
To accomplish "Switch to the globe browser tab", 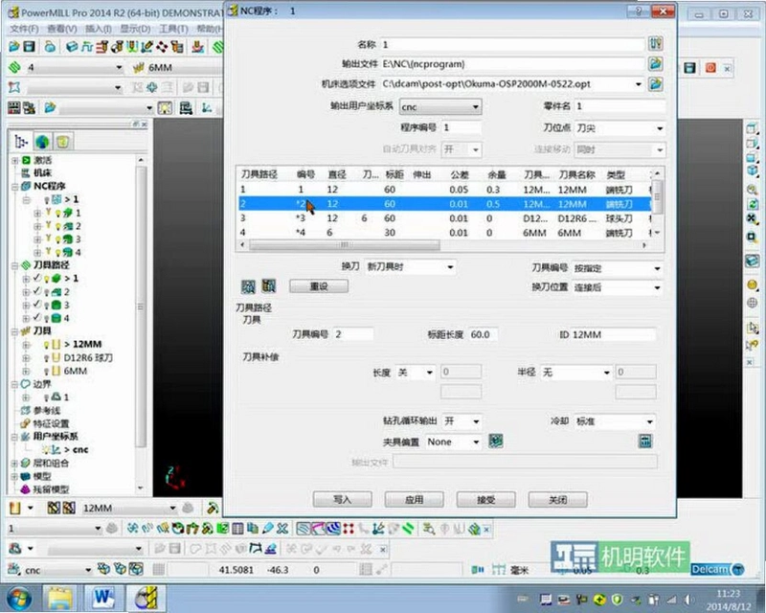I will [42, 142].
